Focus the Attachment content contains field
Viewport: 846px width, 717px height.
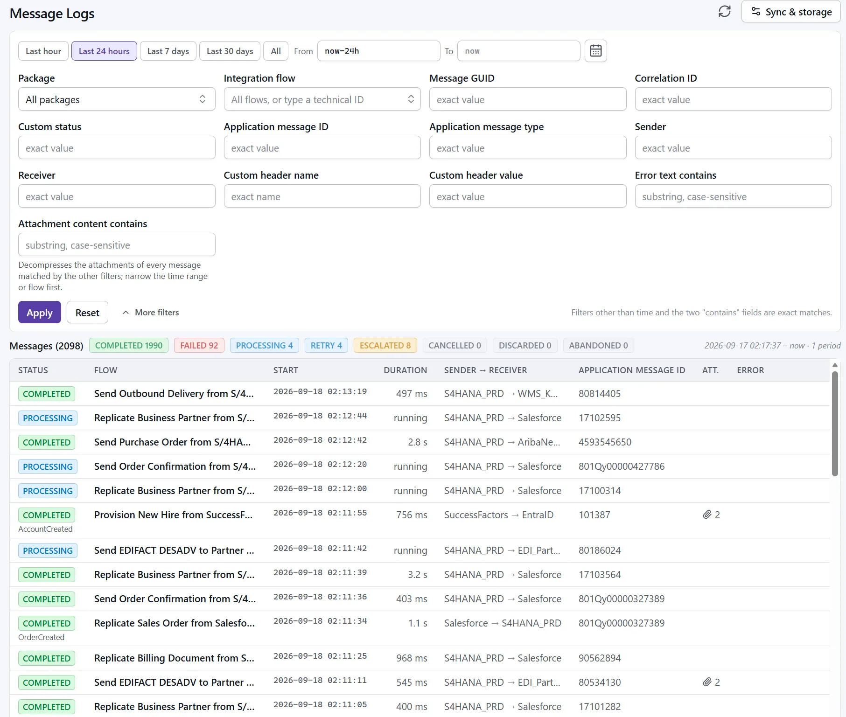tap(117, 245)
